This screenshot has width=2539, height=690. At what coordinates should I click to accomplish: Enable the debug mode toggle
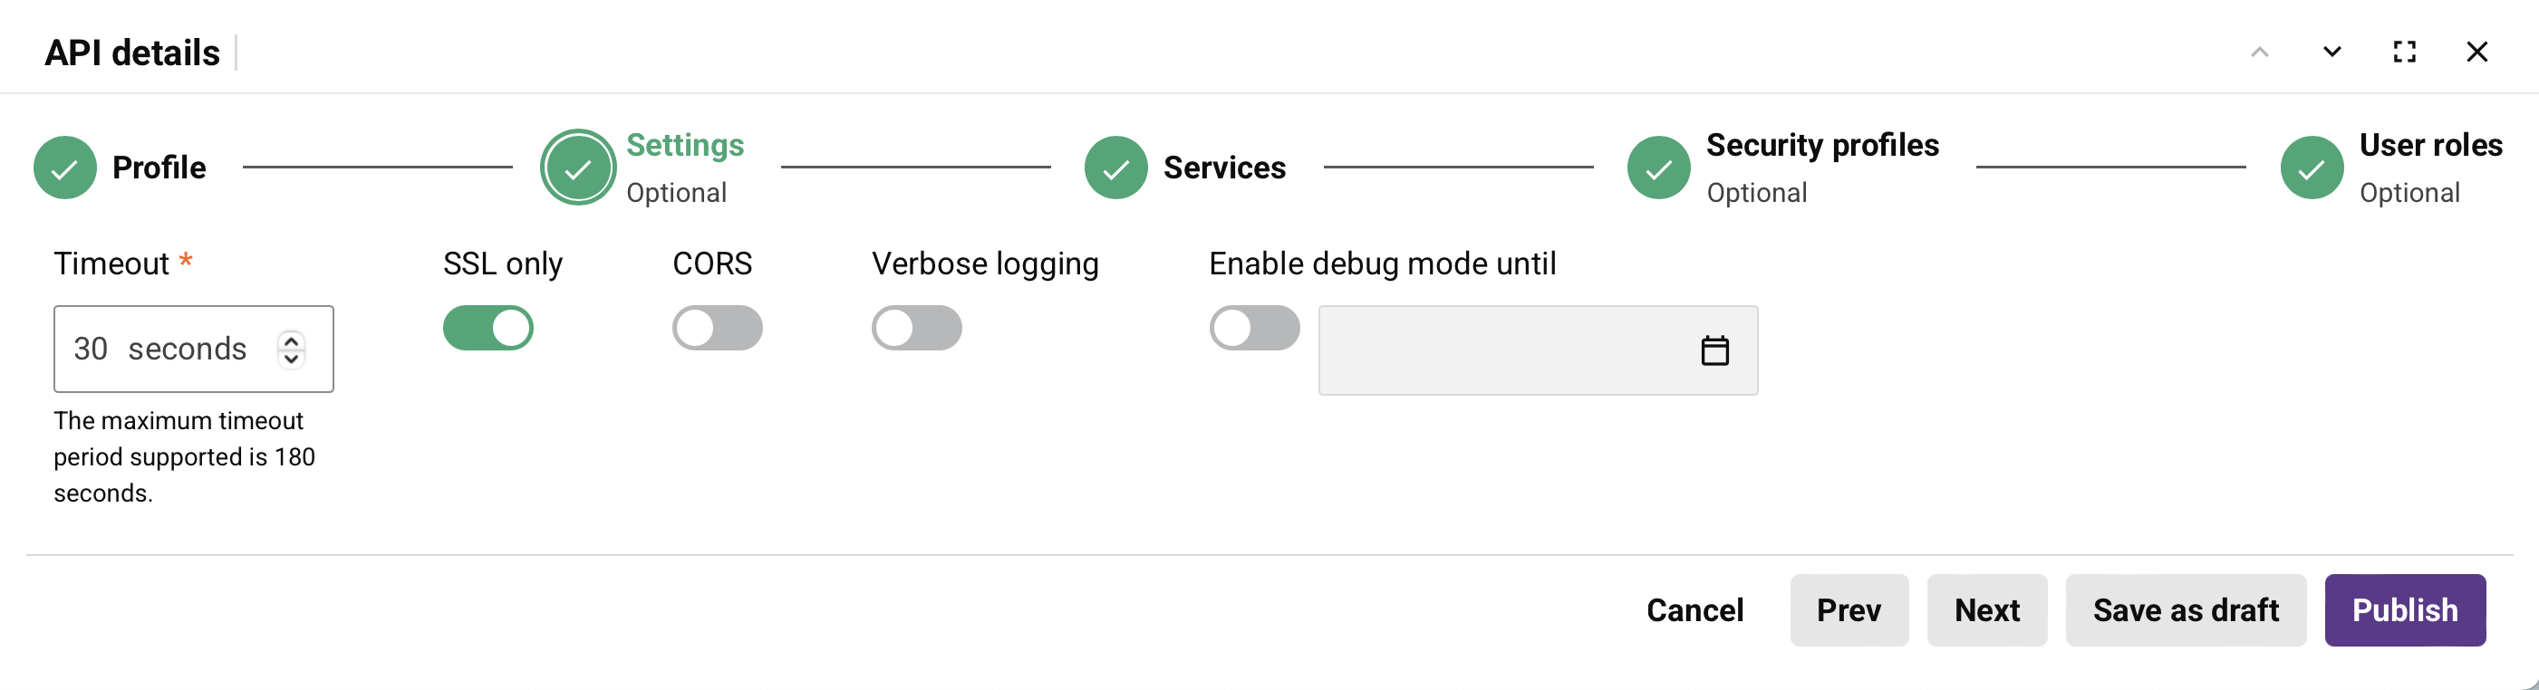(x=1254, y=328)
